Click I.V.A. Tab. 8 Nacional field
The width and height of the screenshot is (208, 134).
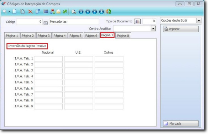pos(48,101)
